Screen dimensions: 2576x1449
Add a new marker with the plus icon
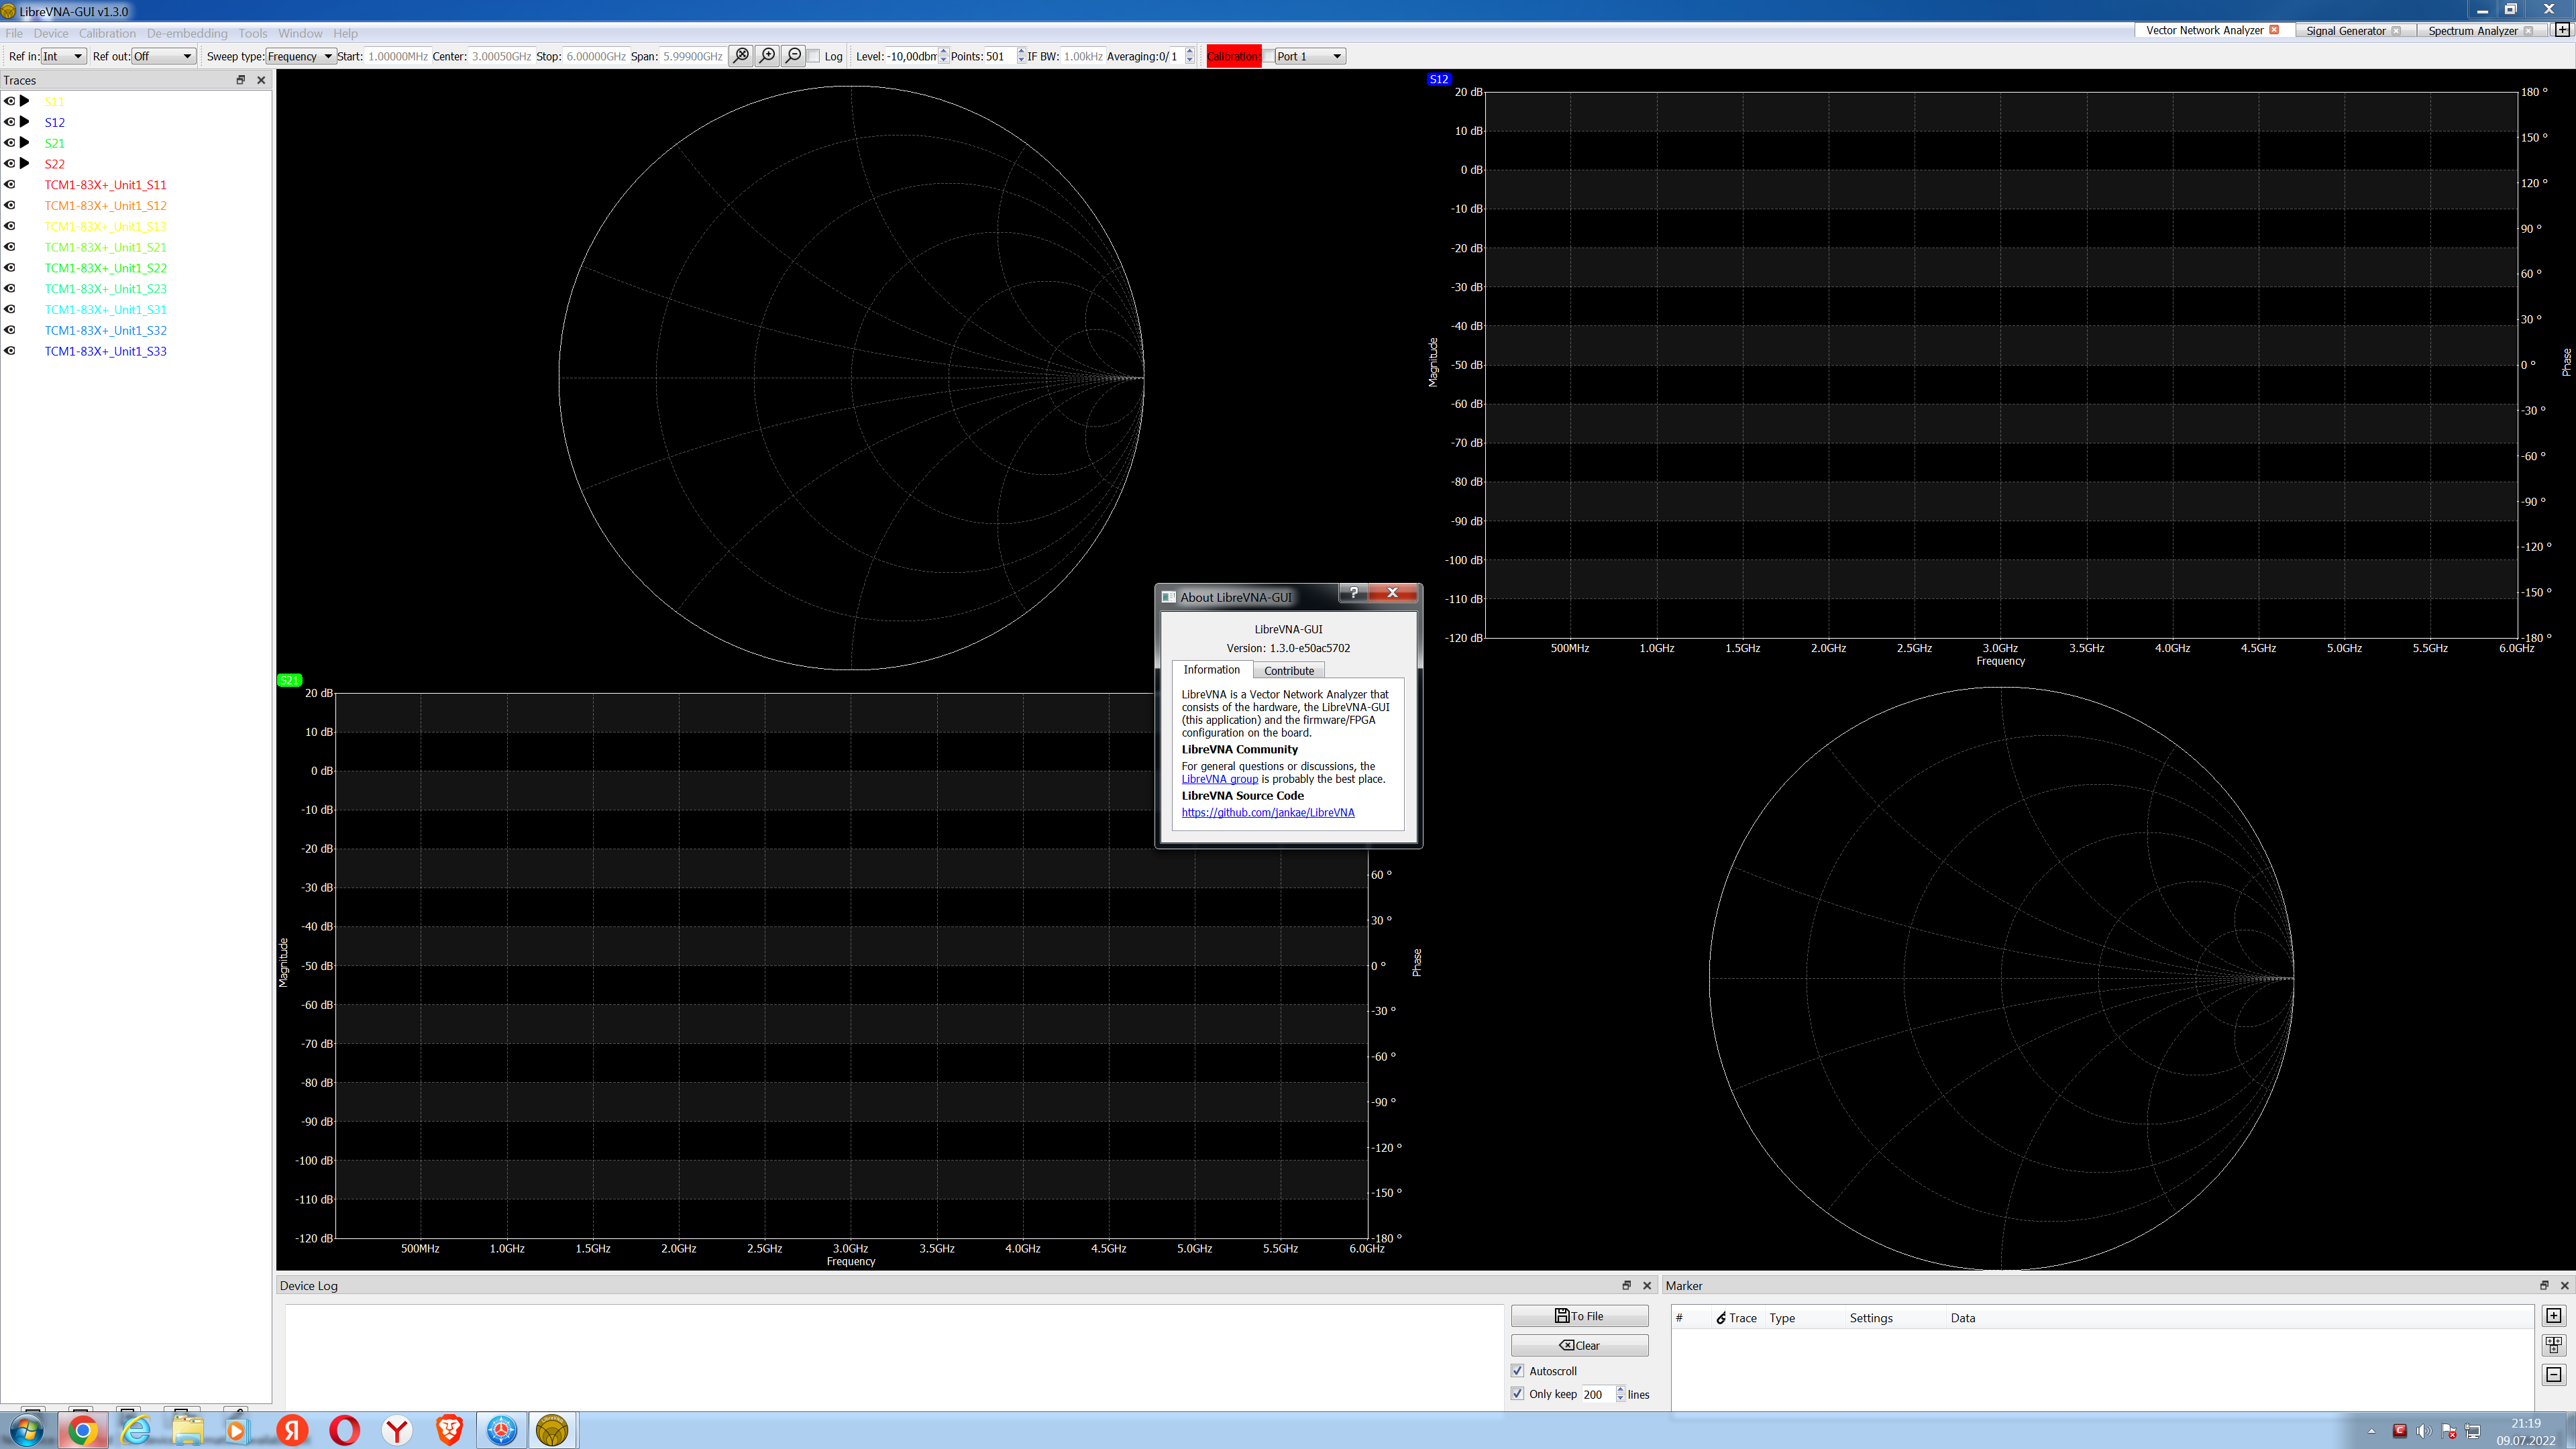[x=2554, y=1315]
